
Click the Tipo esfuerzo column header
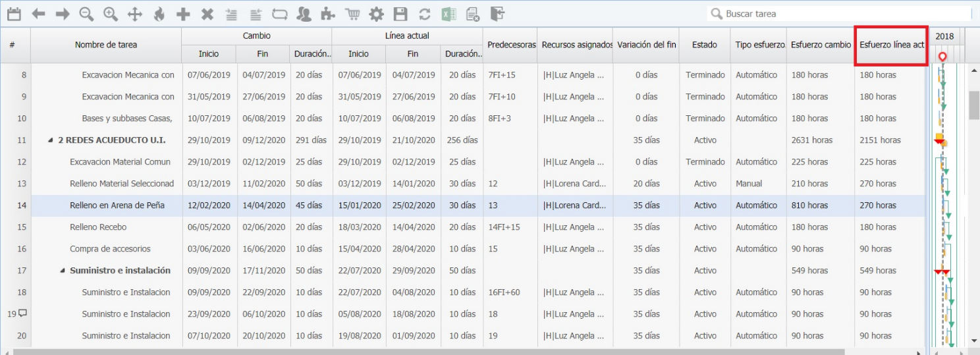759,45
